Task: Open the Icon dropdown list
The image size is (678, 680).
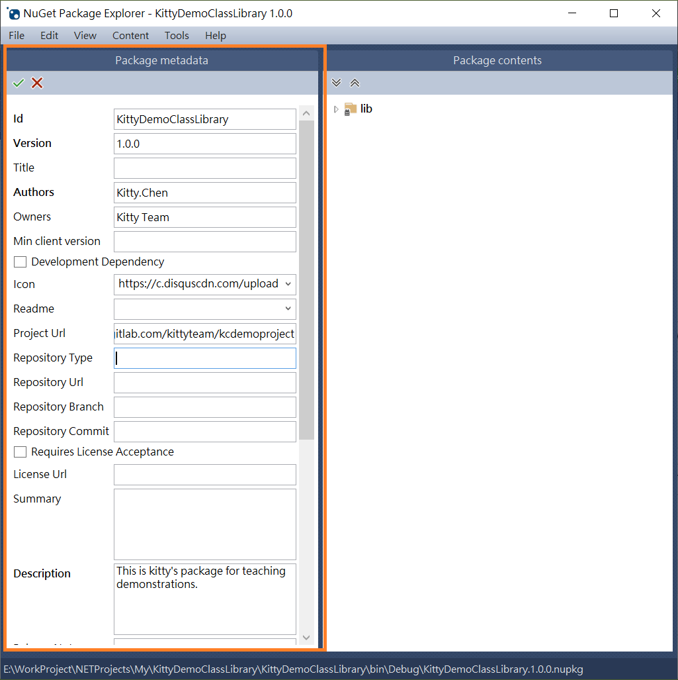Action: pyautogui.click(x=288, y=284)
